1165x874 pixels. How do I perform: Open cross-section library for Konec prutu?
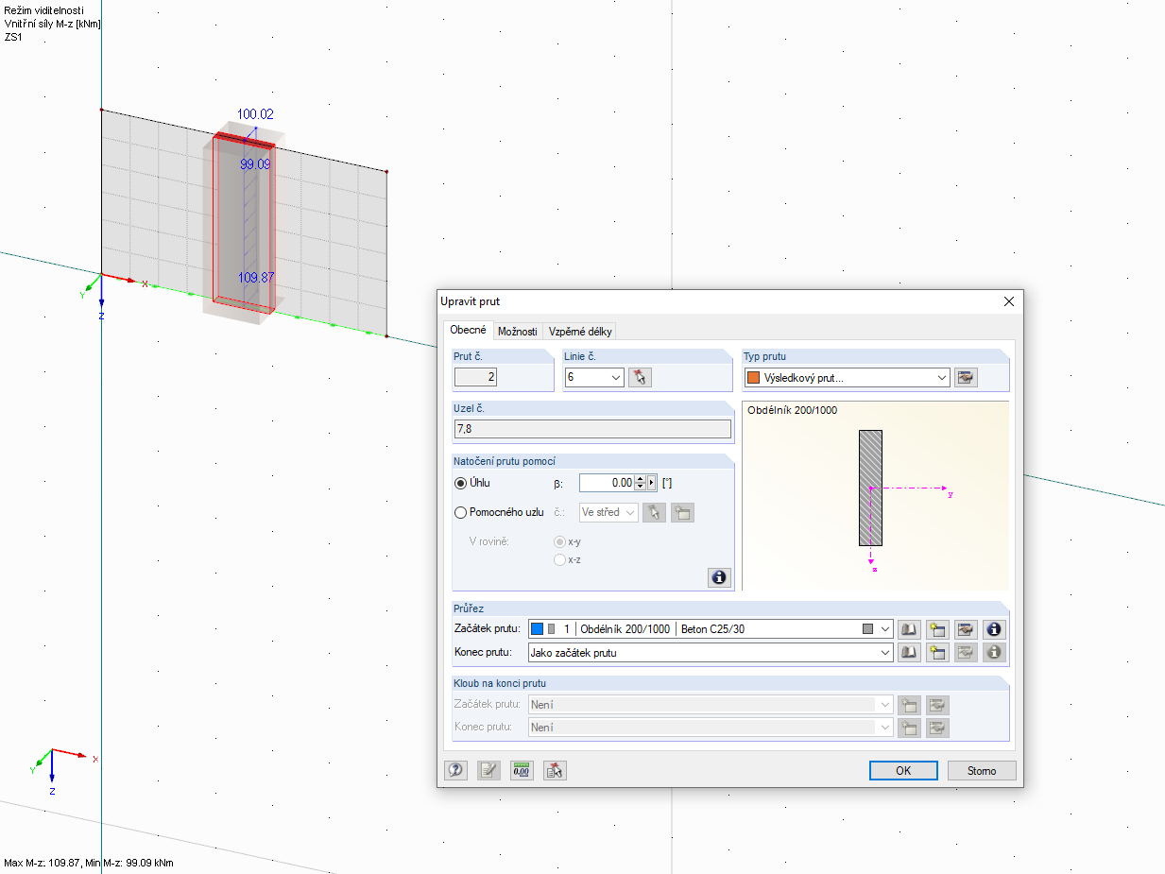[909, 652]
